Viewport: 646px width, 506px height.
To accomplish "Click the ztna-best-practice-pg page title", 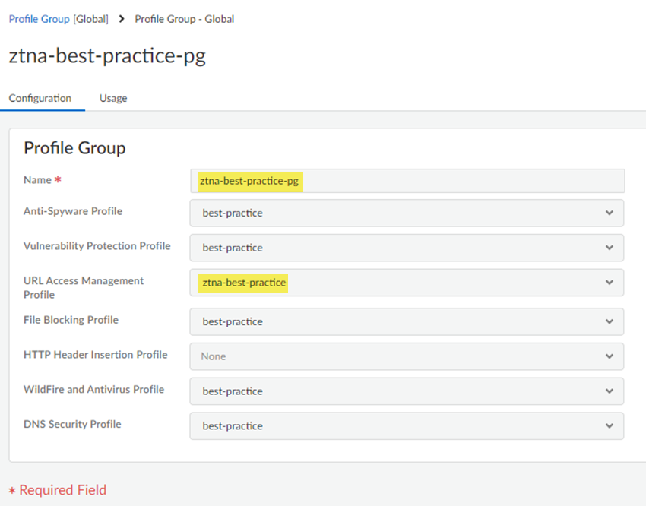I will pyautogui.click(x=107, y=56).
